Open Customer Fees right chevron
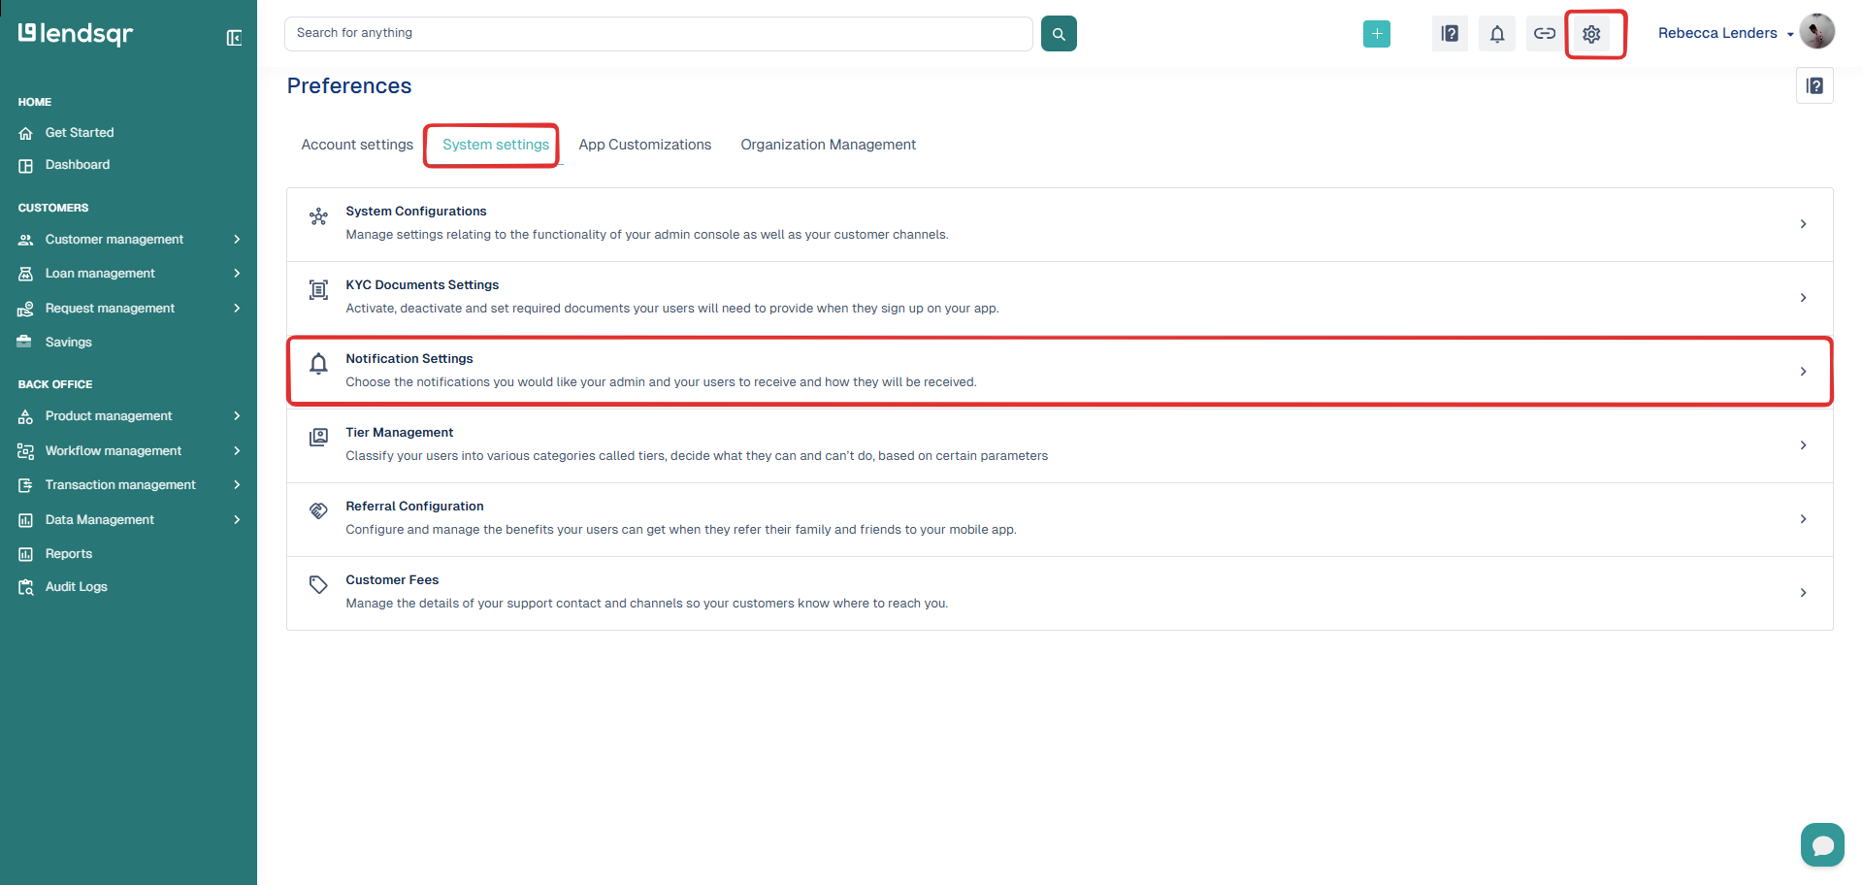Image resolution: width=1863 pixels, height=885 pixels. tap(1803, 593)
